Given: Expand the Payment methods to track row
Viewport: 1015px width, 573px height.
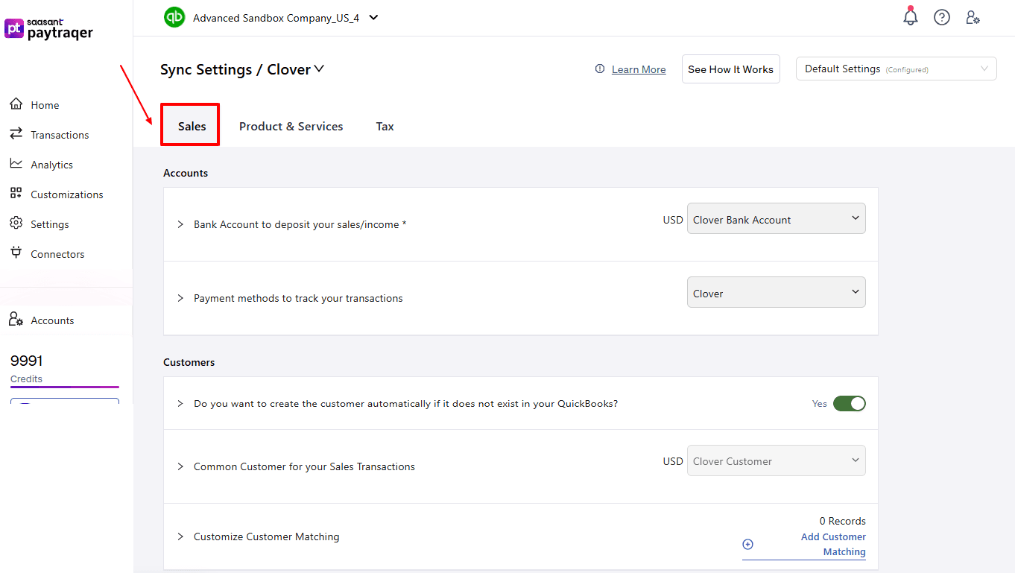Looking at the screenshot, I should [x=180, y=298].
